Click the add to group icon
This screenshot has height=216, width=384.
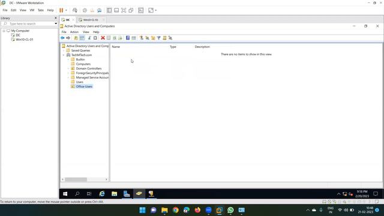[170, 38]
